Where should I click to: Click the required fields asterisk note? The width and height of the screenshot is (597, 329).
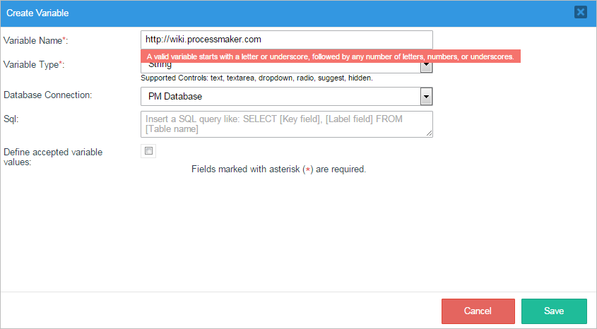coord(278,169)
